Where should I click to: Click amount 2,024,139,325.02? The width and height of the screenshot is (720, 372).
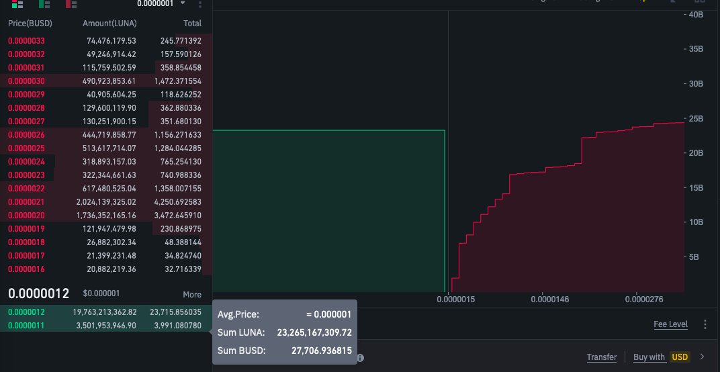[106, 202]
